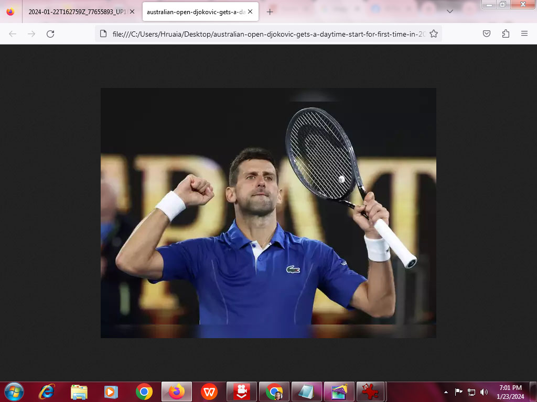This screenshot has height=402, width=537.
Task: Click the file page icon in address bar
Action: [104, 34]
